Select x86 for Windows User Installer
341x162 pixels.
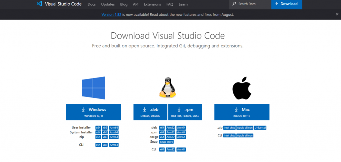(x=105, y=128)
